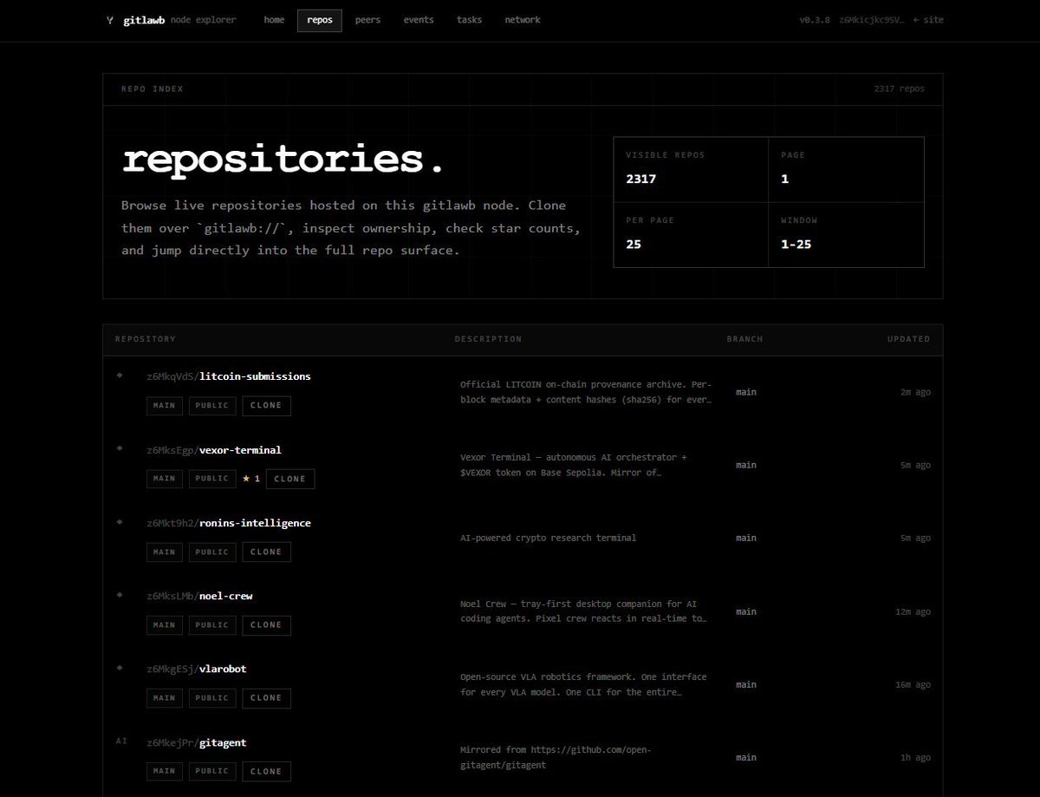Click MAIN badge under gitagent
The height and width of the screenshot is (797, 1040).
pos(165,771)
